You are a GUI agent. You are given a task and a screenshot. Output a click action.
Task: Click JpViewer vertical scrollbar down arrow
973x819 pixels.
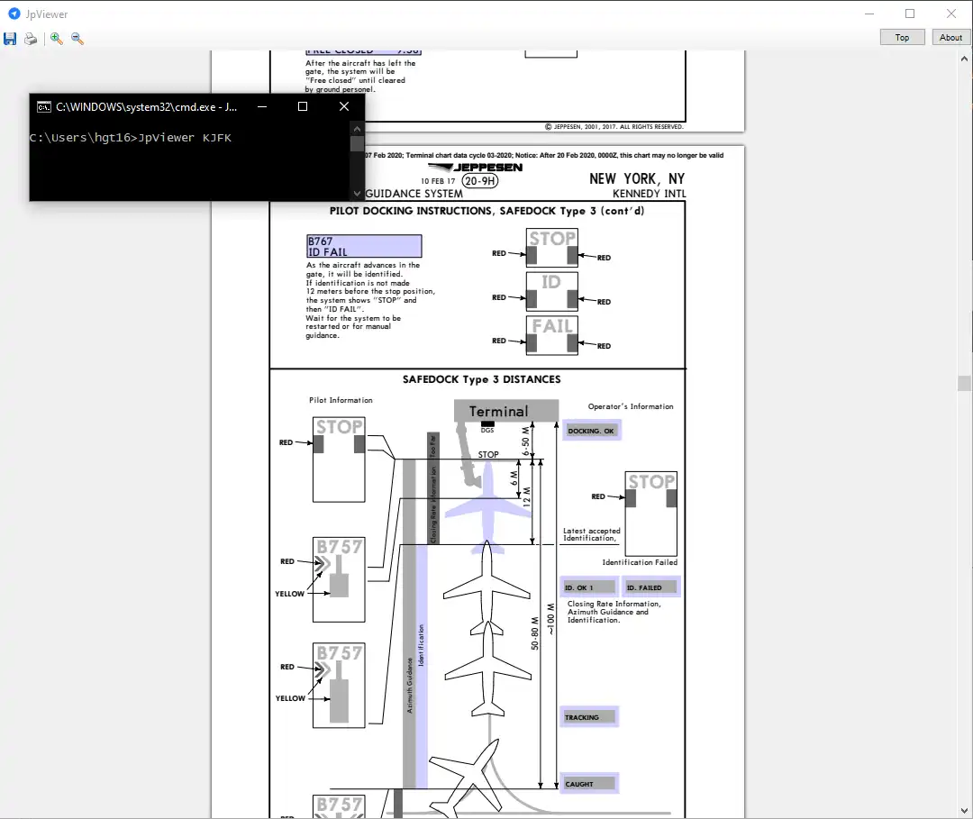pos(964,810)
